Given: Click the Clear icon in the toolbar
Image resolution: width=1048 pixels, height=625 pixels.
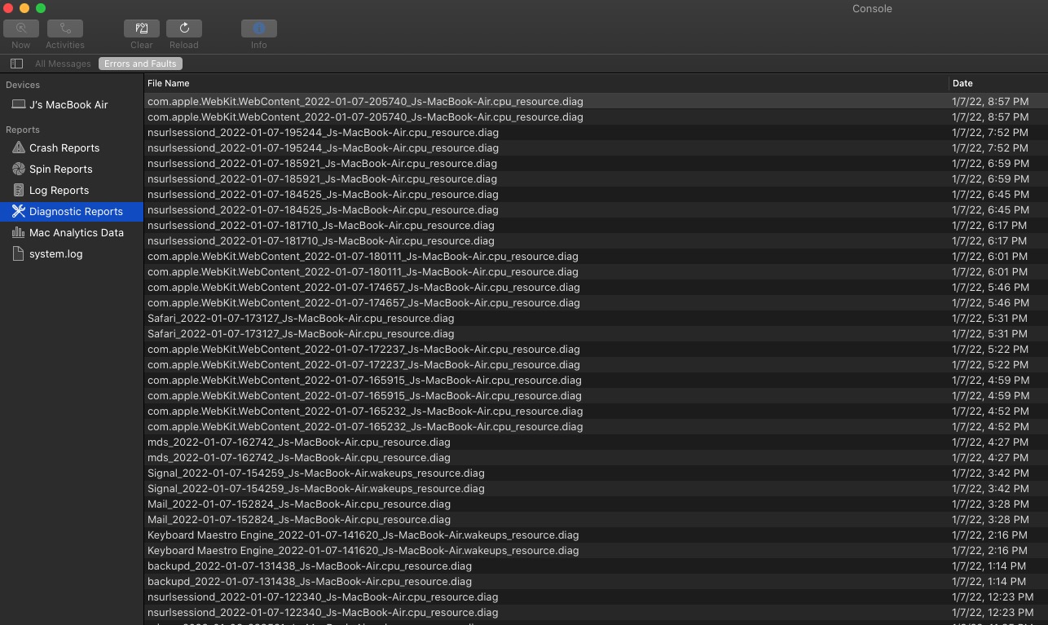Looking at the screenshot, I should point(141,28).
